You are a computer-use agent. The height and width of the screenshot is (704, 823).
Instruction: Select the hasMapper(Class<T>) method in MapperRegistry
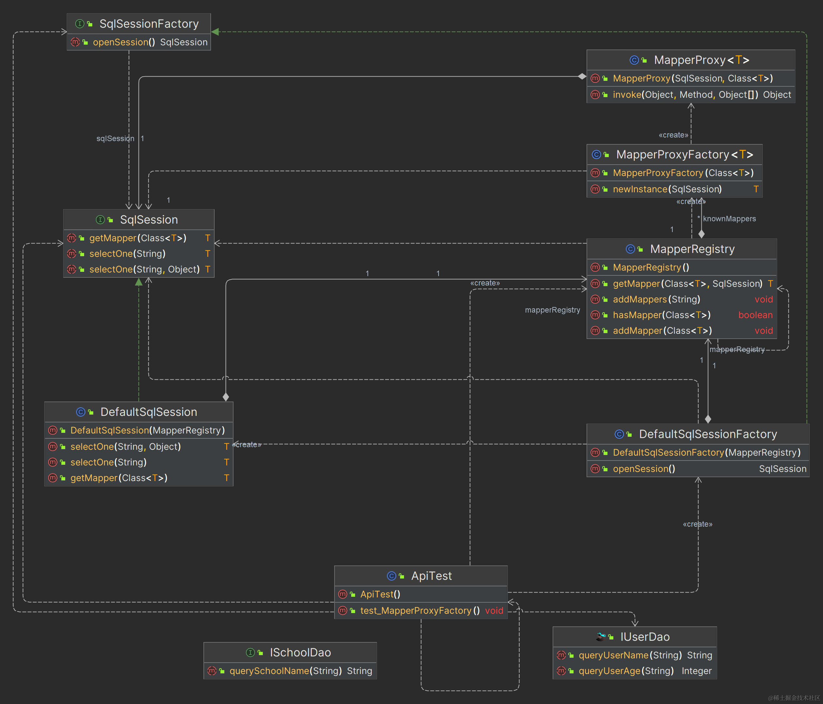[x=661, y=315]
